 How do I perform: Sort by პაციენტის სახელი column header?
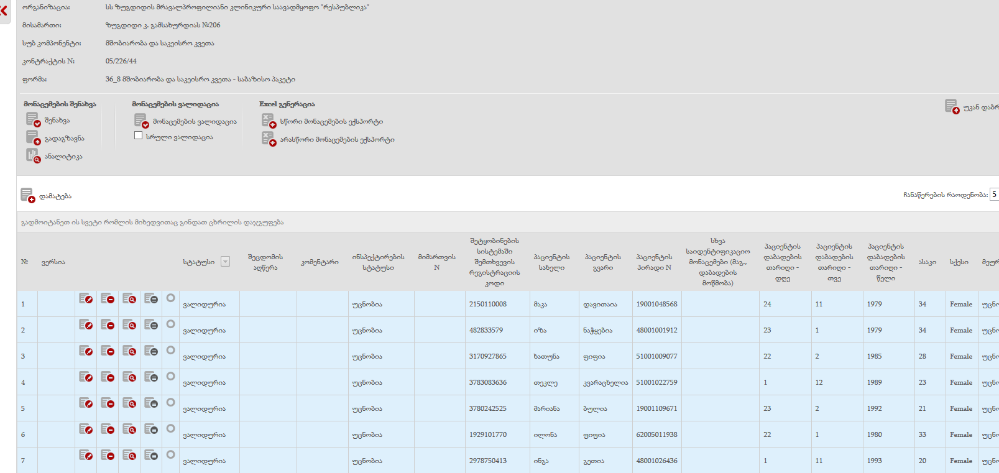551,262
